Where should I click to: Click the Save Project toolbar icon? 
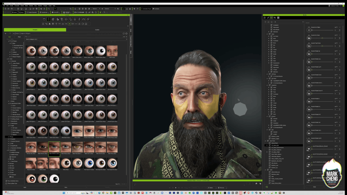click(12, 9)
